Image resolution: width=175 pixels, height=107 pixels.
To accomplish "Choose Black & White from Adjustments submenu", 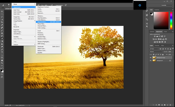I will coord(48,22).
